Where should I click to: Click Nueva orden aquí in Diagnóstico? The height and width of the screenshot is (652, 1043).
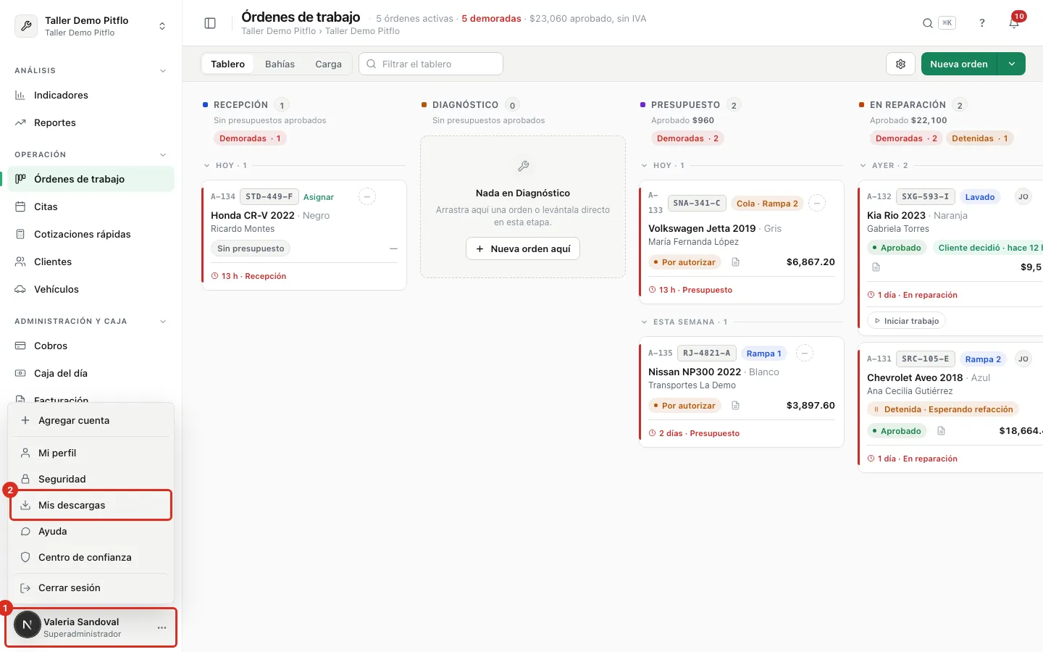(523, 248)
